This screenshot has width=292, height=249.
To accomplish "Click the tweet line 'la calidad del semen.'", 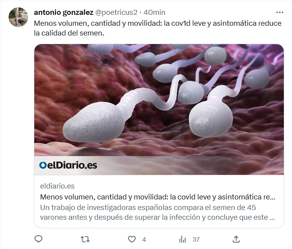I will coord(69,33).
